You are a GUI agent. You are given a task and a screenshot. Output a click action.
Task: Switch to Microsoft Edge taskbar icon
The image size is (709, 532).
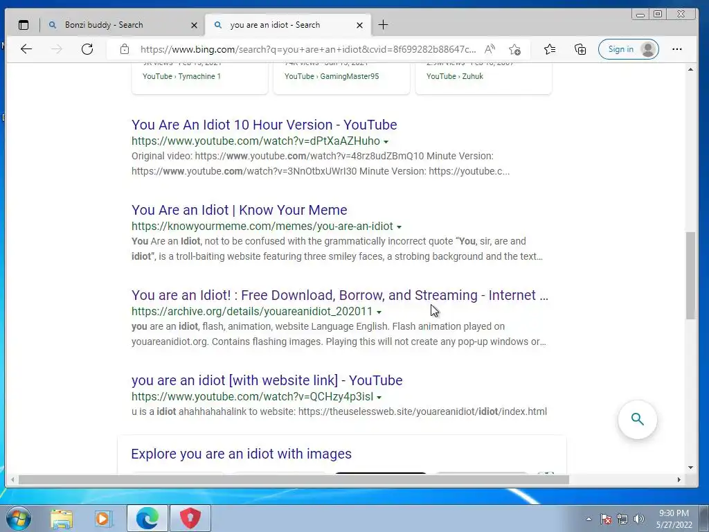pyautogui.click(x=147, y=518)
